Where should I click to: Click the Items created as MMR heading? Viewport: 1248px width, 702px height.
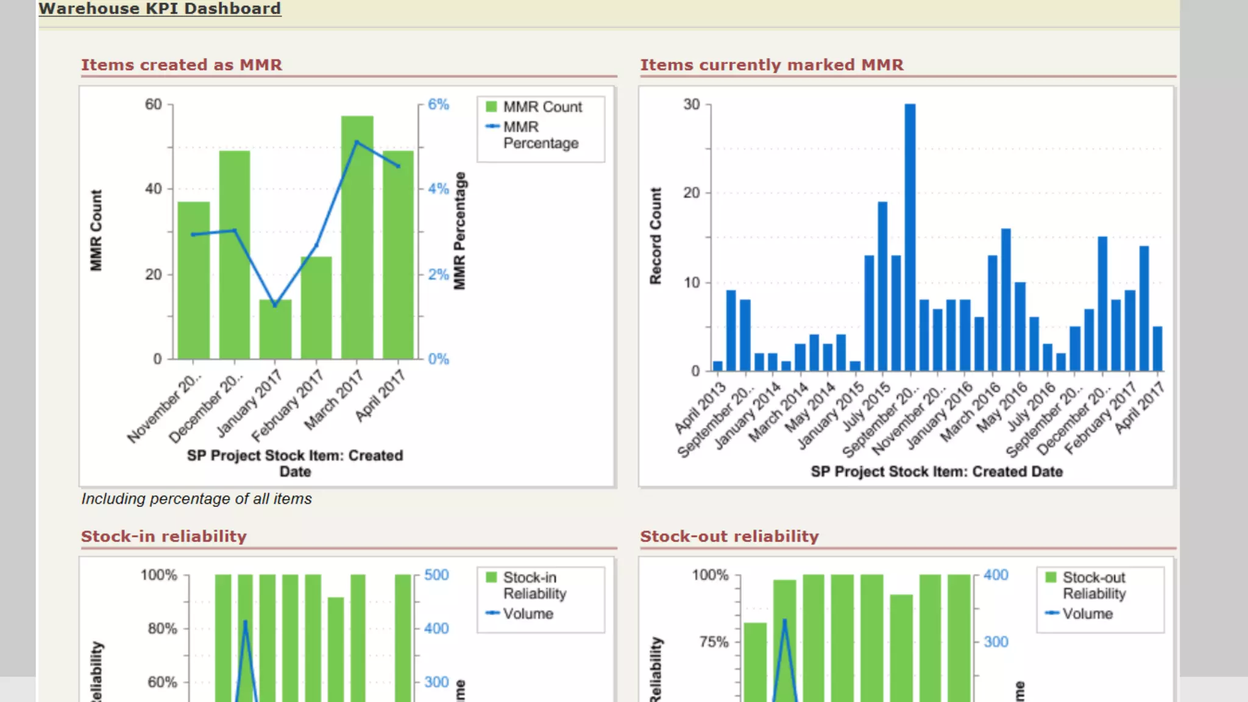[x=182, y=65]
